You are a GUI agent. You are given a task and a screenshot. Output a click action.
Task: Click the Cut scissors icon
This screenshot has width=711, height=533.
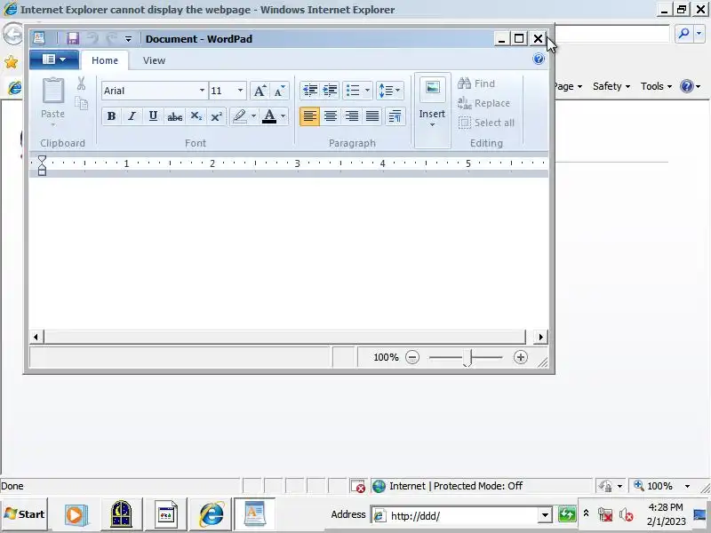tap(81, 84)
